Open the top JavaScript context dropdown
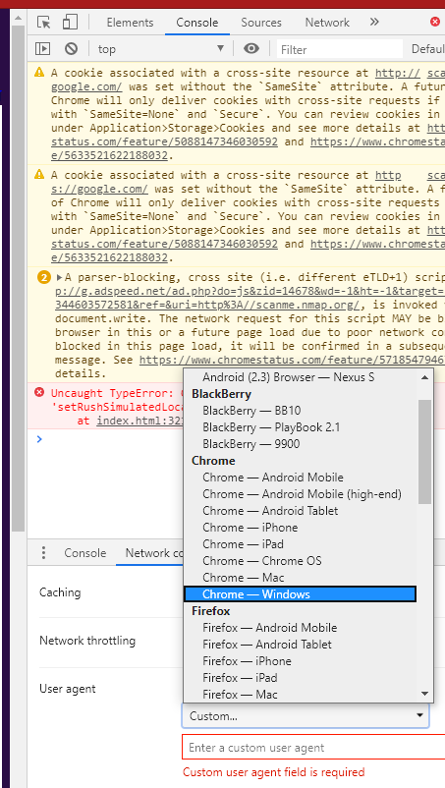 pos(161,49)
